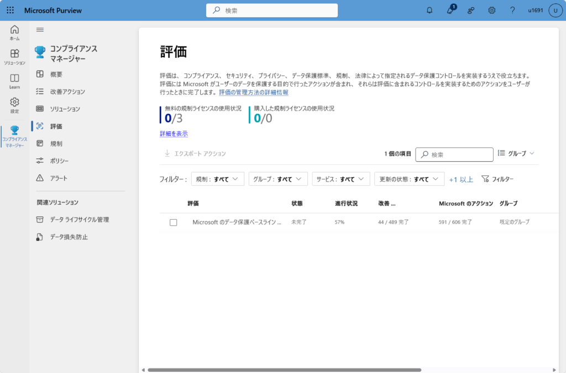Open the settings gear in header
Viewport: 566px width, 373px height.
491,10
